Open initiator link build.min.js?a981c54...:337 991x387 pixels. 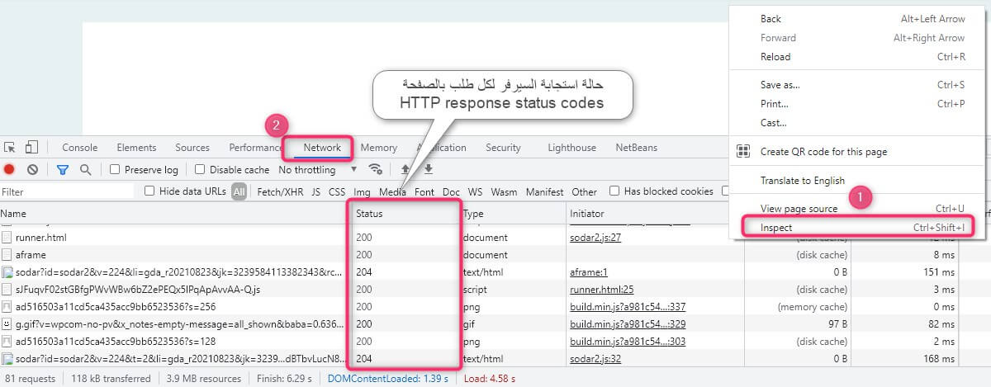[628, 307]
